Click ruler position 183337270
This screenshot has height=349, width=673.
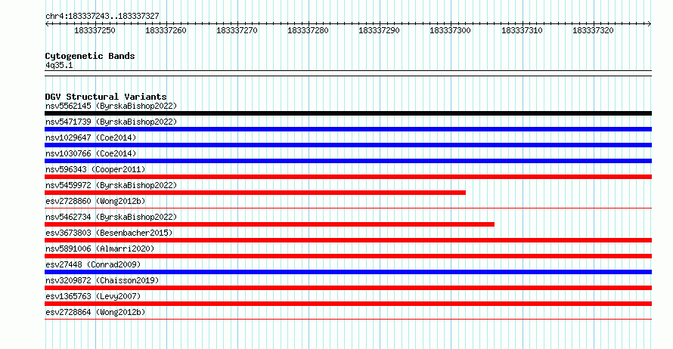[237, 30]
